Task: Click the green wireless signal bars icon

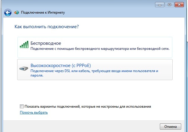Action: [x=24, y=45]
